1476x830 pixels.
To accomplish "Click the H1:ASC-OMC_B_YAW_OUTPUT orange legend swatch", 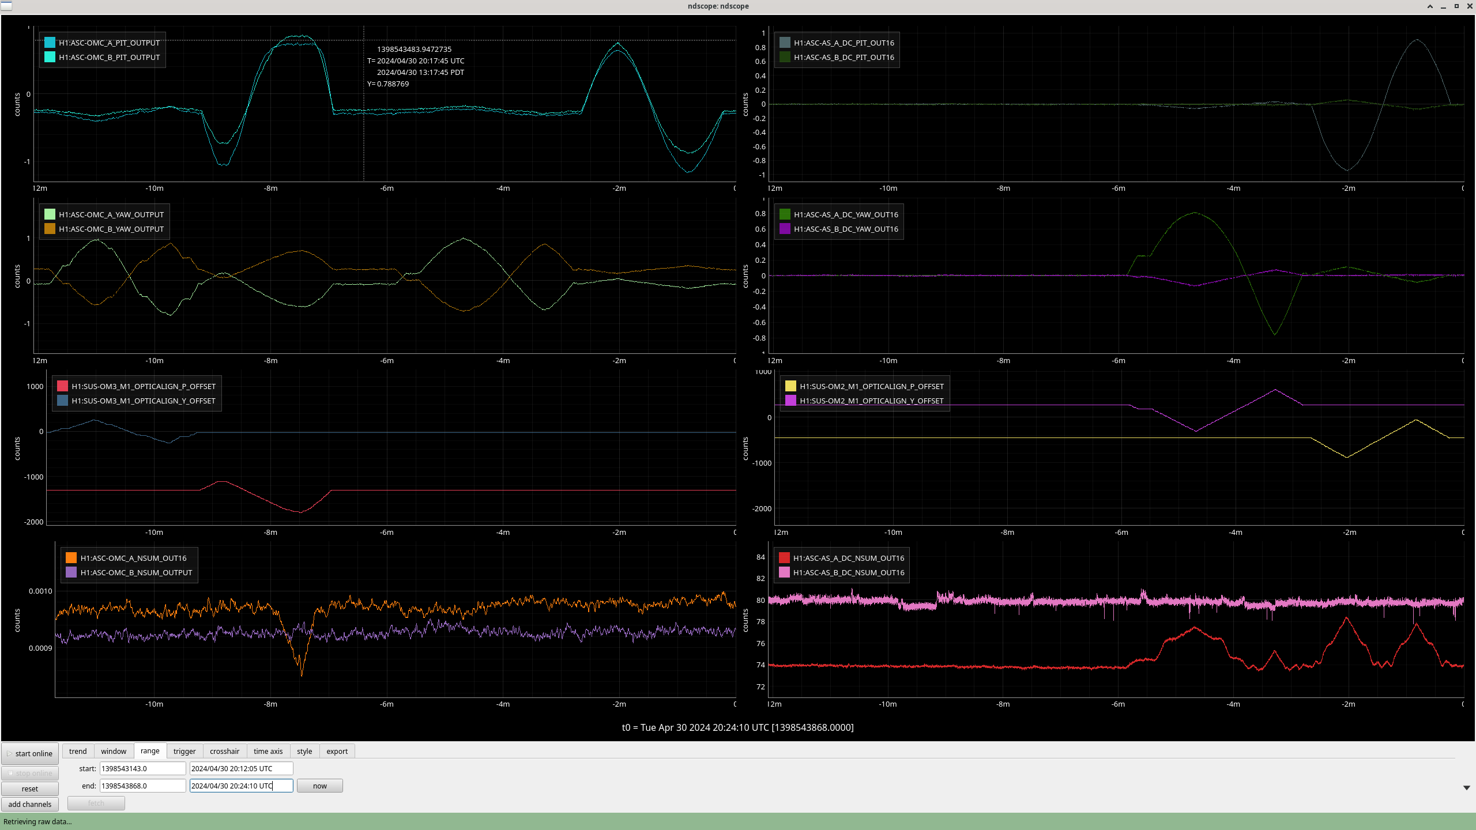I will pos(50,229).
